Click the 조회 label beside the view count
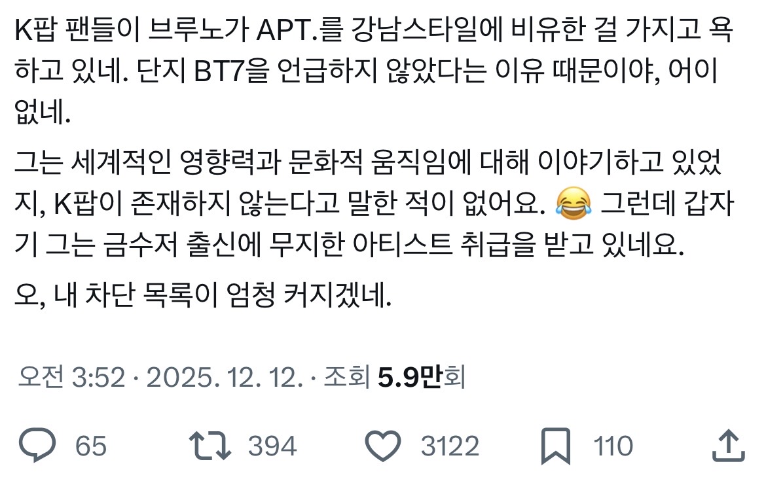Image resolution: width=766 pixels, height=481 pixels. coord(346,377)
